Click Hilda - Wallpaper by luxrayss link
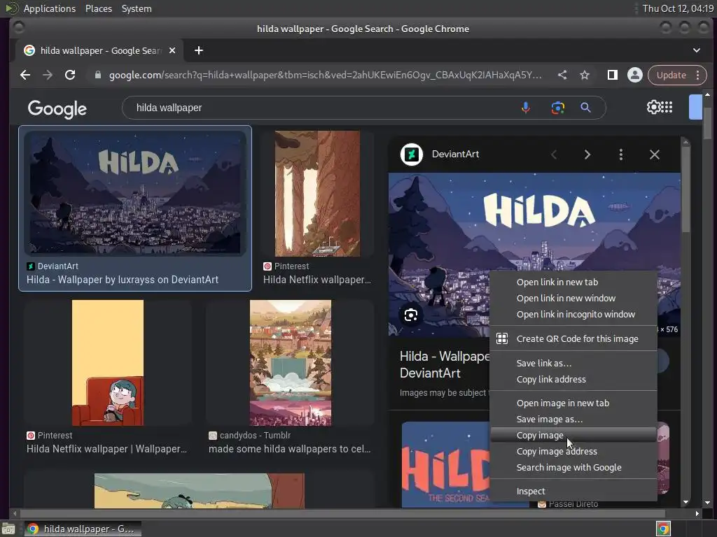The width and height of the screenshot is (717, 537). (123, 280)
